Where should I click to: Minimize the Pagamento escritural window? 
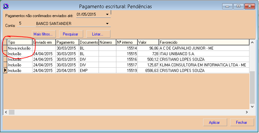point(227,7)
